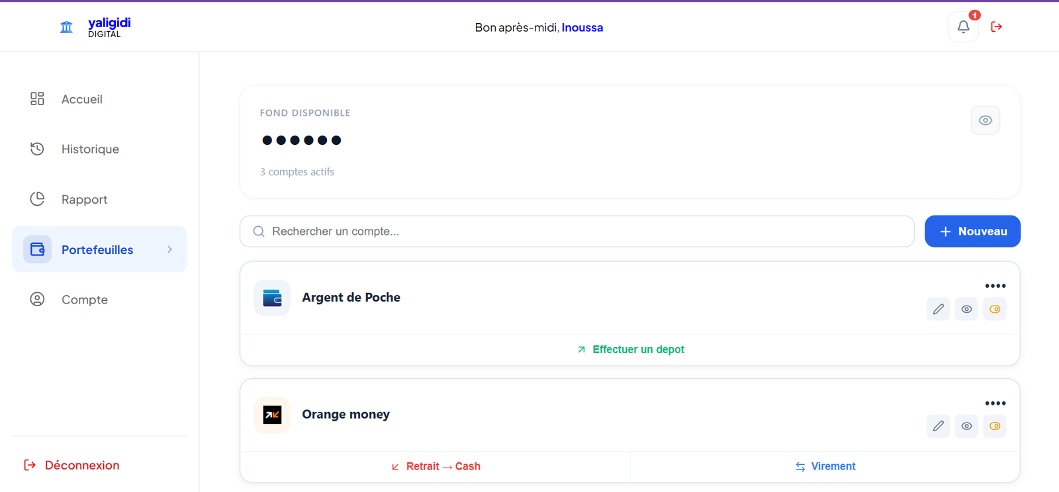Go to Accueil in the sidebar

(x=81, y=99)
